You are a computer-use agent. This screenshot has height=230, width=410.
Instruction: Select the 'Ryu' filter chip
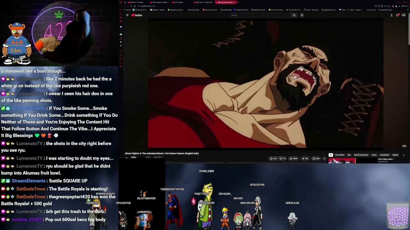click(349, 155)
